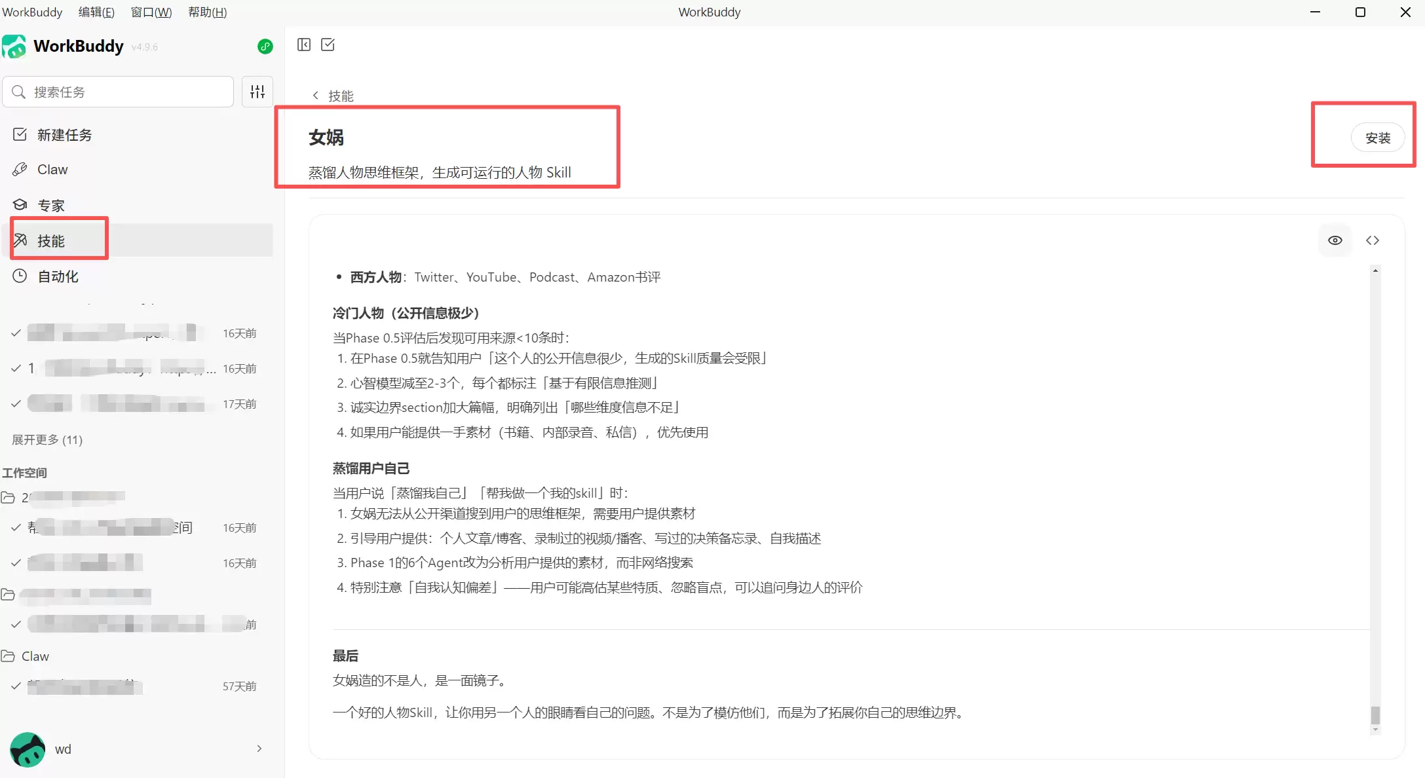This screenshot has width=1425, height=778.
Task: Click the new task toolbar icon
Action: click(328, 45)
